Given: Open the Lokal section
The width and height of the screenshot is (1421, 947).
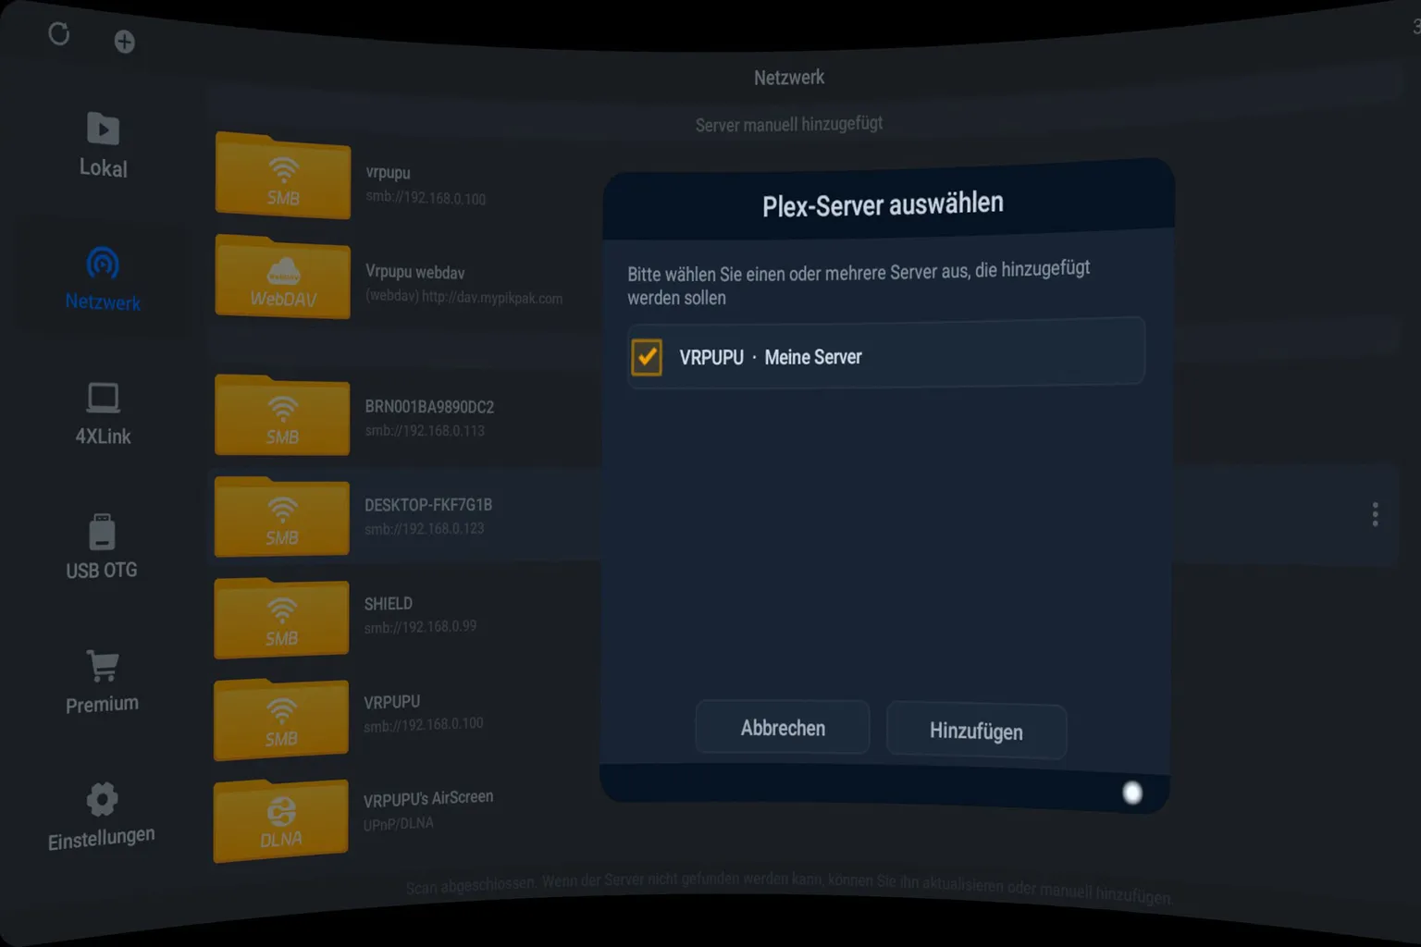Looking at the screenshot, I should [103, 145].
